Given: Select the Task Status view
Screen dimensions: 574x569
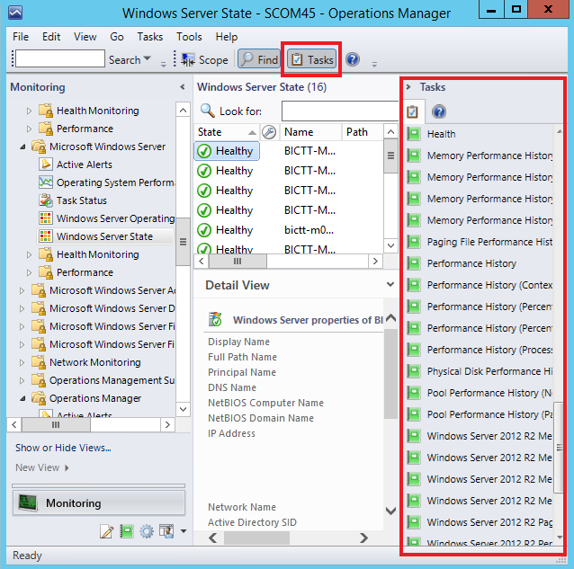Looking at the screenshot, I should tap(73, 200).
